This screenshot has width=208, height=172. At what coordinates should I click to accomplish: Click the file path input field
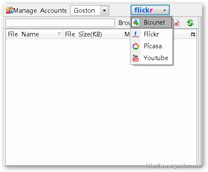click(x=60, y=23)
